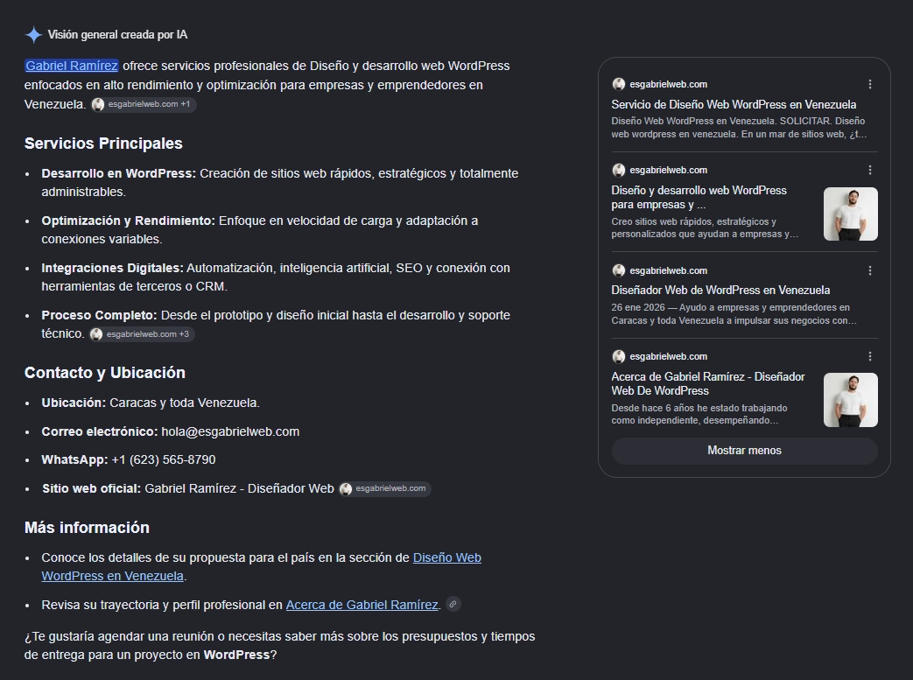Click site favicon of Diseño y desarrollo web card

618,170
